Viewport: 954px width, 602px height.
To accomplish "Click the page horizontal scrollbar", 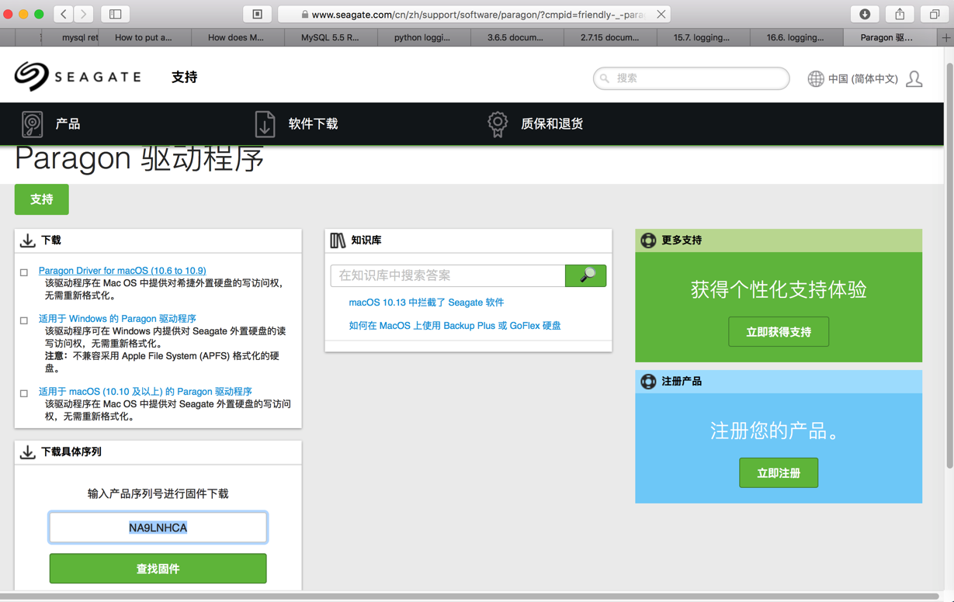I will coord(468,597).
